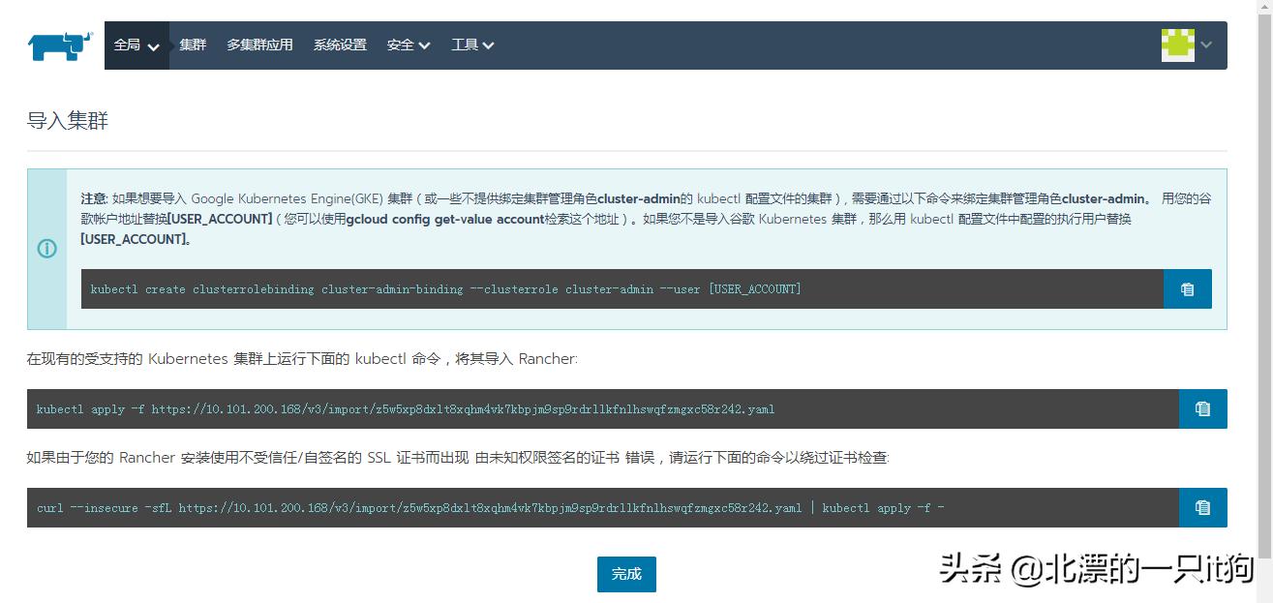Copy the curl --insecure bypass command
The height and width of the screenshot is (603, 1273).
(x=1202, y=507)
